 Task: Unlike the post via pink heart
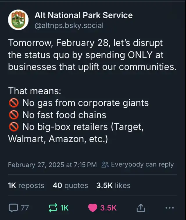point(93,208)
